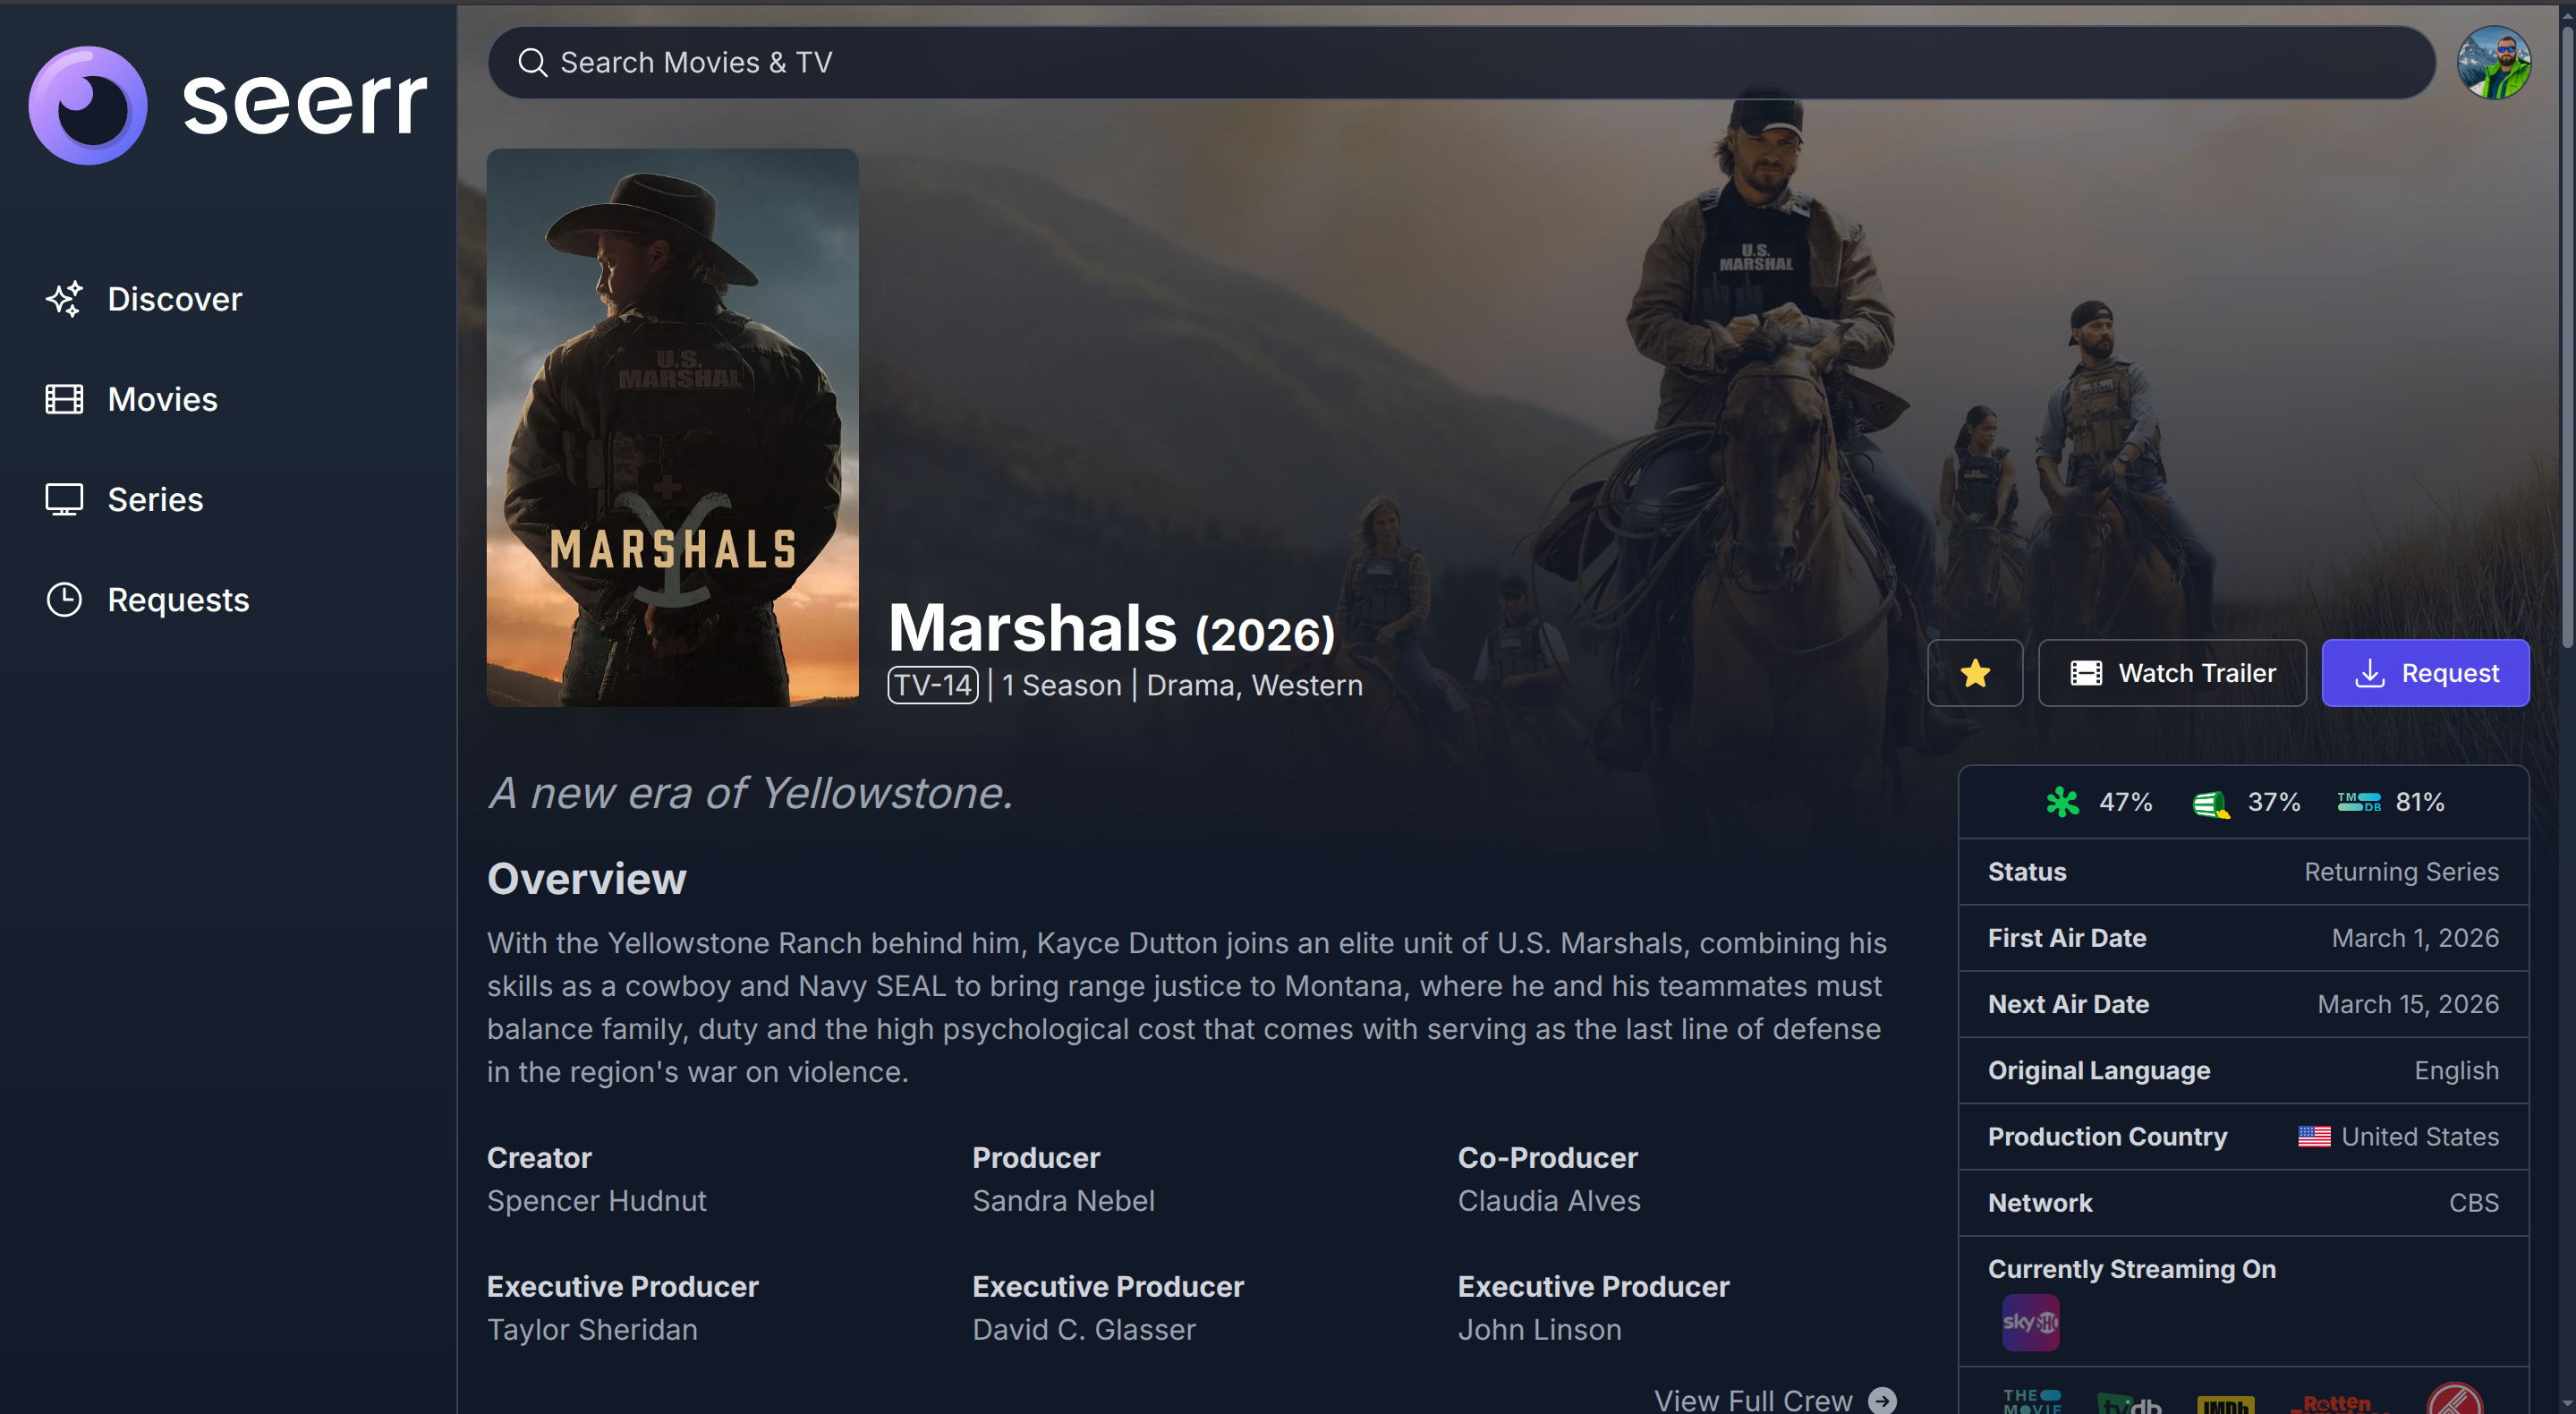Click into the Search Movies & TV field
This screenshot has width=2576, height=1414.
click(x=1461, y=62)
